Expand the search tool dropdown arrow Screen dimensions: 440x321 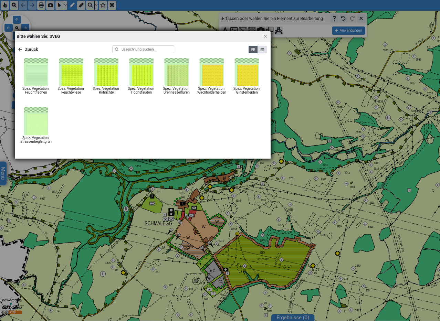point(96,5)
